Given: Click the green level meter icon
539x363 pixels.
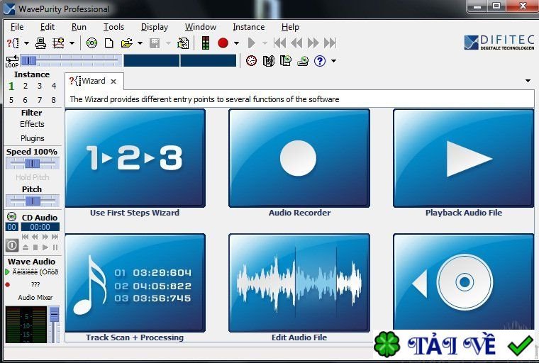Looking at the screenshot, I should [x=206, y=43].
